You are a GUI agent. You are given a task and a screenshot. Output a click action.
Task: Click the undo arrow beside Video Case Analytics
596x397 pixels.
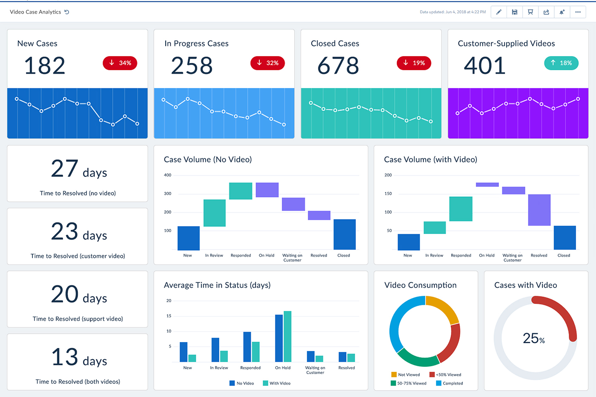(67, 12)
